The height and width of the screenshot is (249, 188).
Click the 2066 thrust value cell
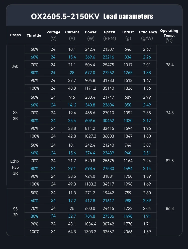pos(128,232)
